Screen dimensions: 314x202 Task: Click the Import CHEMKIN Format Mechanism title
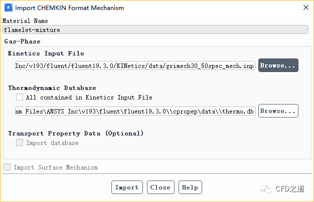[x=70, y=8]
